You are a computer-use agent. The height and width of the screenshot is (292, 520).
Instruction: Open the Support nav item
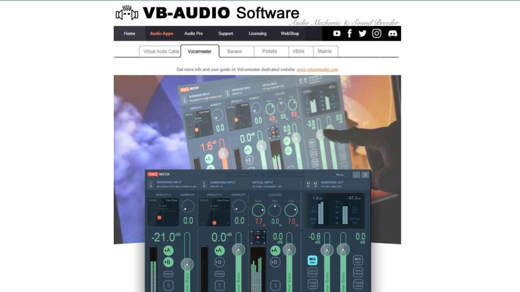point(225,33)
